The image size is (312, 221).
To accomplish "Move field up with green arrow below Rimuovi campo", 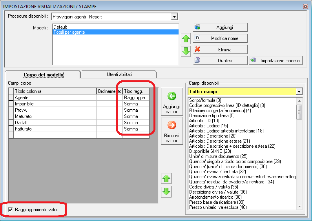I will pos(166,178).
